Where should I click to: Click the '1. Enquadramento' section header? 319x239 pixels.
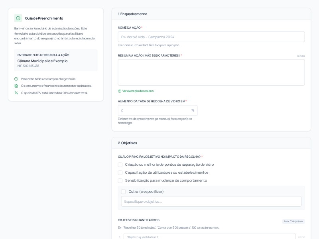tap(133, 14)
